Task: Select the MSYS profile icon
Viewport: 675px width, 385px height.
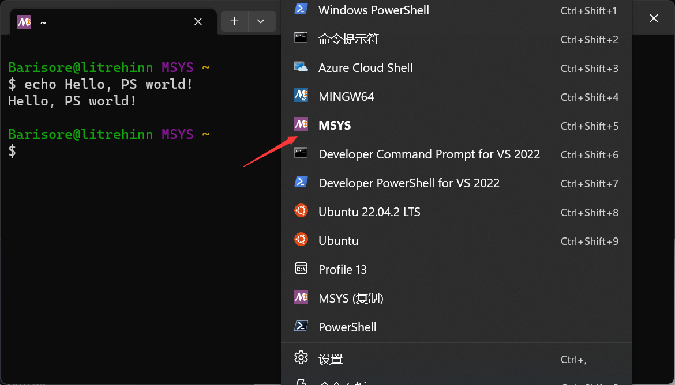Action: [x=301, y=124]
